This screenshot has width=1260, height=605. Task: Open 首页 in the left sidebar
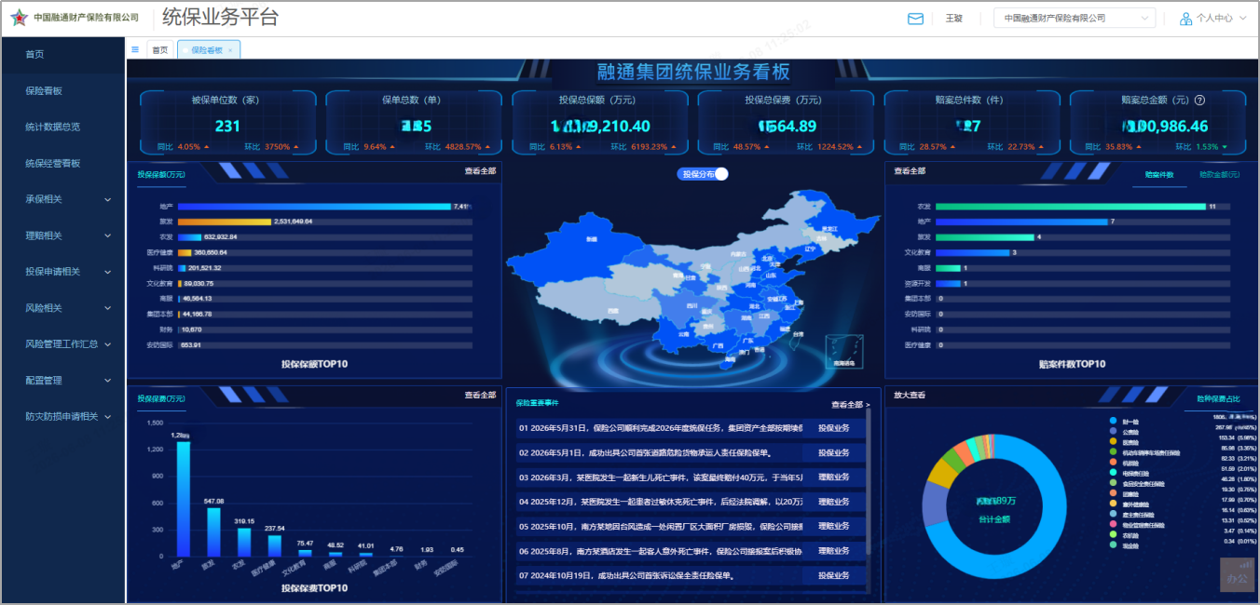[62, 55]
